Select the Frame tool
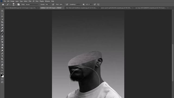Screen dimensions: 174x98 [x=2, y=25]
